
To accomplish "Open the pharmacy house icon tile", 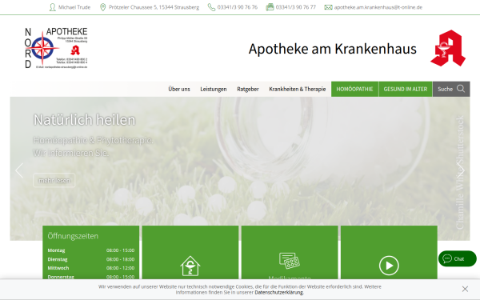I will 190,266.
